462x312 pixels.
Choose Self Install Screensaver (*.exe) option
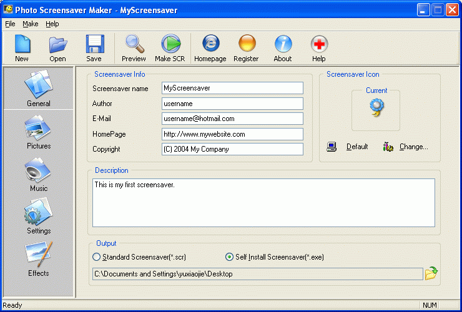pyautogui.click(x=229, y=256)
